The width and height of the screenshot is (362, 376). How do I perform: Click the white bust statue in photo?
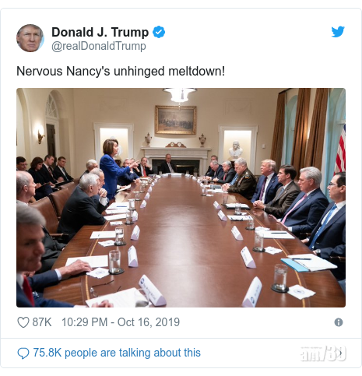tap(236, 149)
